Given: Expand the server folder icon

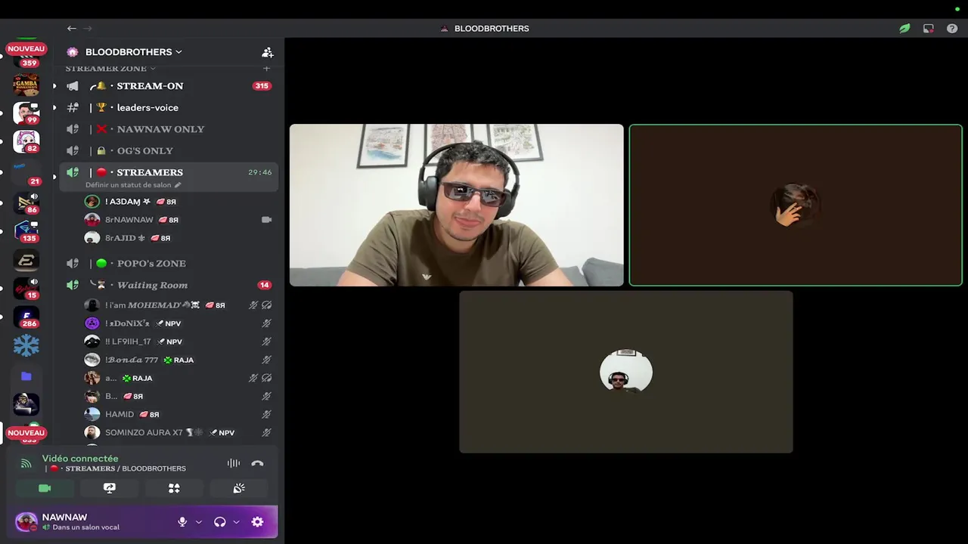Looking at the screenshot, I should tap(26, 376).
